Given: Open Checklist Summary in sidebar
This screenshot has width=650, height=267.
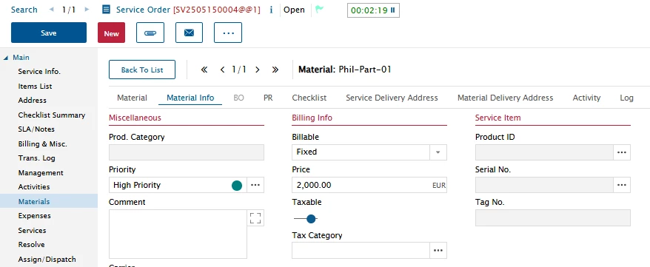Looking at the screenshot, I should 52,115.
